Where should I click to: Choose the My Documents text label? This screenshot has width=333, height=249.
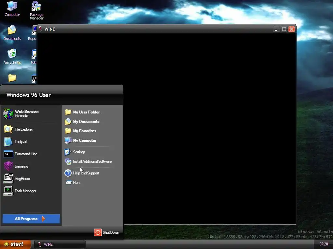86,122
